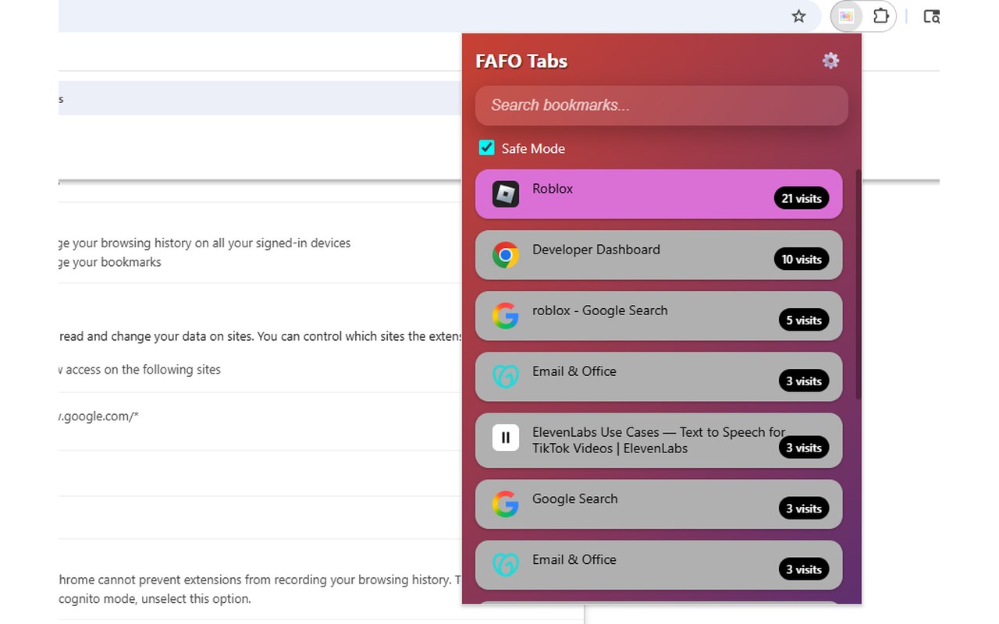Click the Roblox favicon
This screenshot has height=624, width=999.
click(506, 194)
